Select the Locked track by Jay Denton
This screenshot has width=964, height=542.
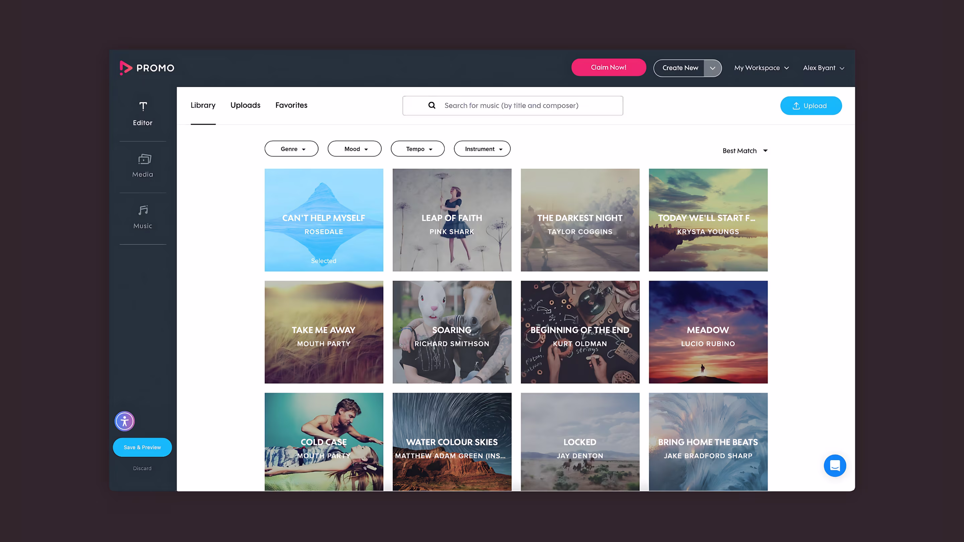click(x=580, y=442)
